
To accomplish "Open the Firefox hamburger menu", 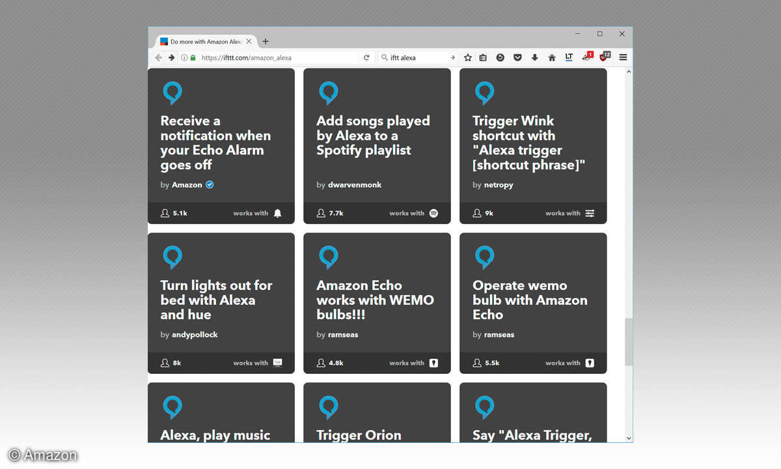I will 623,57.
